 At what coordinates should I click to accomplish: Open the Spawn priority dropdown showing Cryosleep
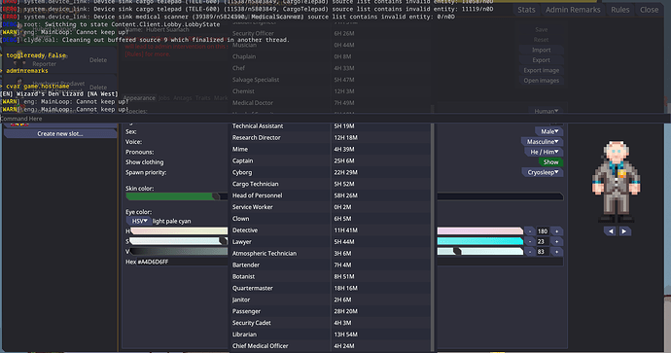tap(543, 172)
